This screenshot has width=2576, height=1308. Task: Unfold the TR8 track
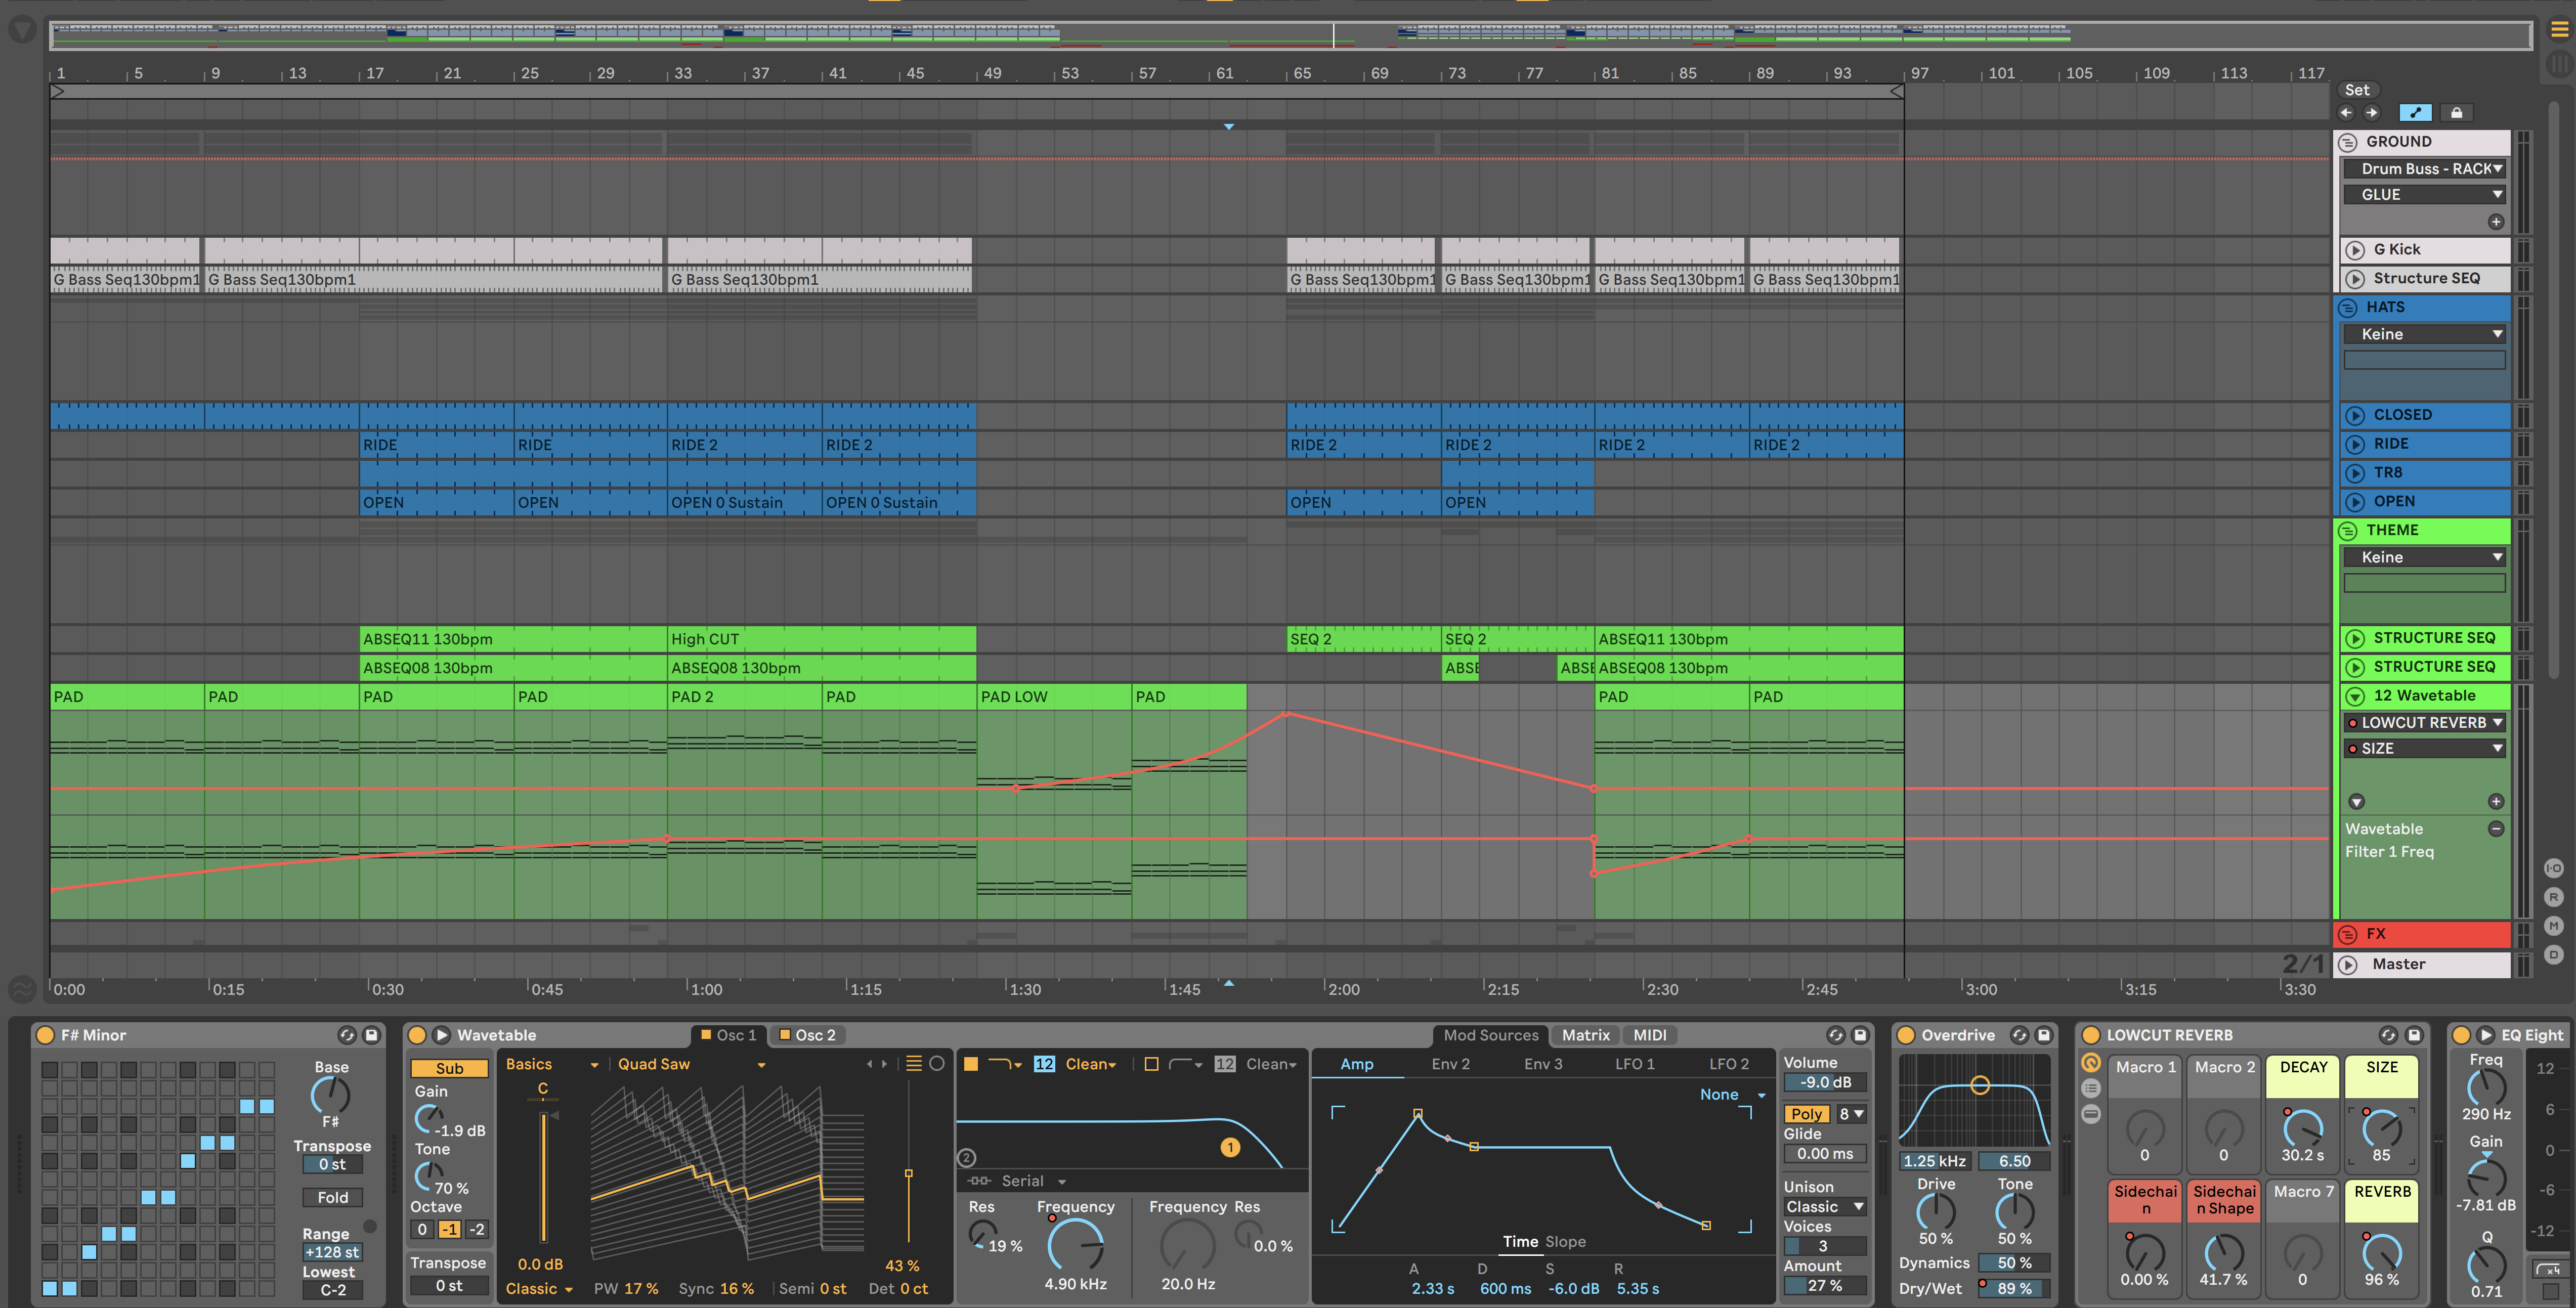pos(2355,473)
